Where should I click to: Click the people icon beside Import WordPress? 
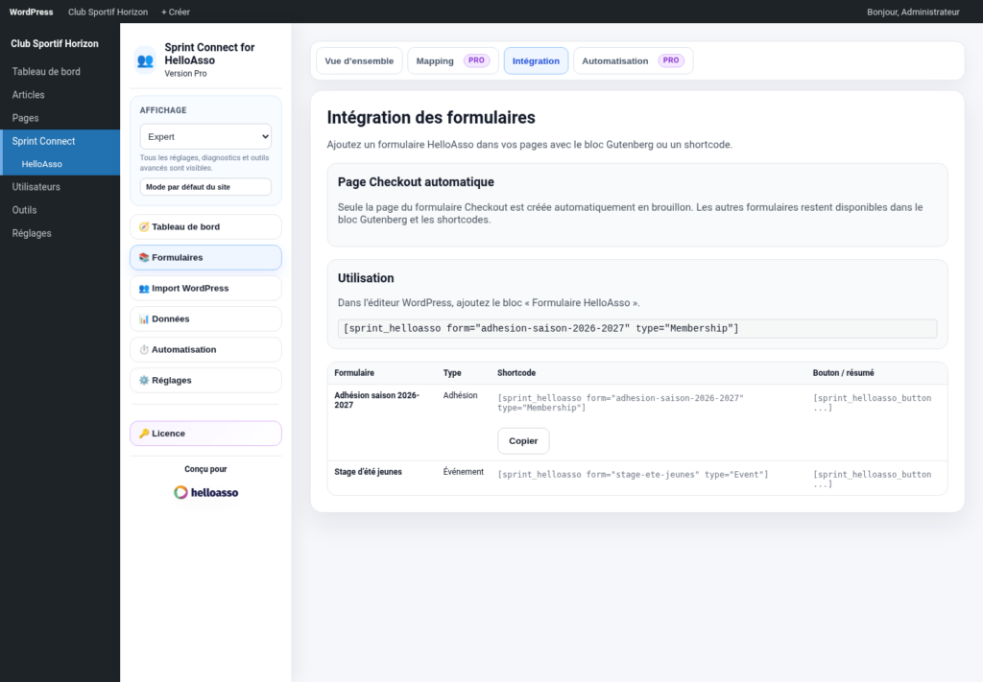[x=144, y=288]
